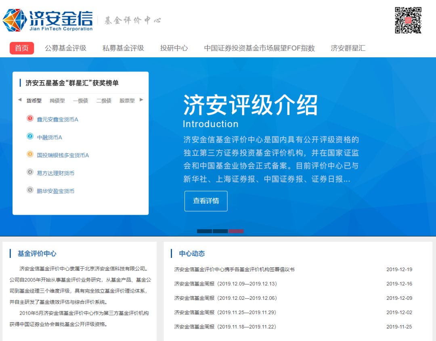The height and width of the screenshot is (341, 436).
Task: Click rank 4 badge beside 易方达理财货币
Action: tap(30, 172)
